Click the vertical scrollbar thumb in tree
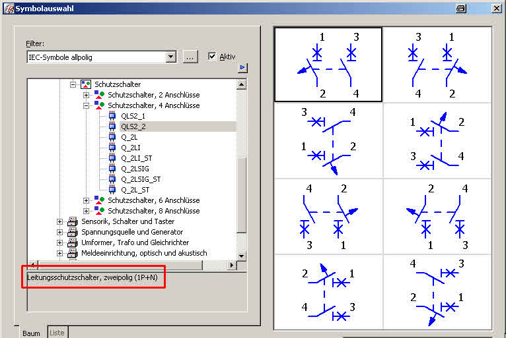The height and width of the screenshot is (338, 506). [241, 195]
